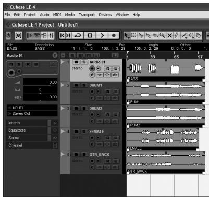Open the Overview display button
209x197 pixels.
[44, 36]
